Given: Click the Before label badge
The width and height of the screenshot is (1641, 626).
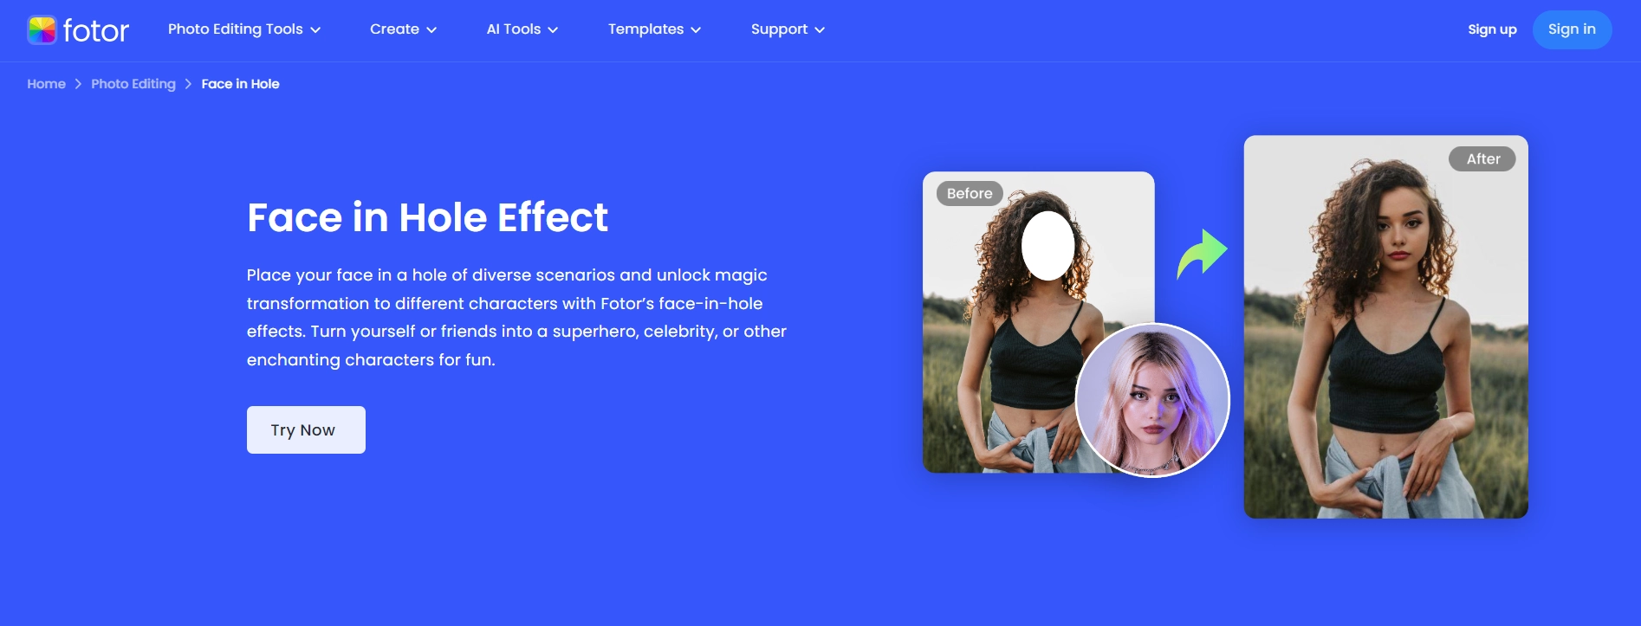Looking at the screenshot, I should pyautogui.click(x=970, y=193).
